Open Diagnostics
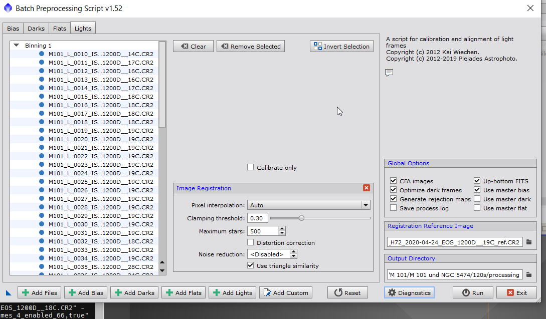The image size is (546, 319). [409, 292]
